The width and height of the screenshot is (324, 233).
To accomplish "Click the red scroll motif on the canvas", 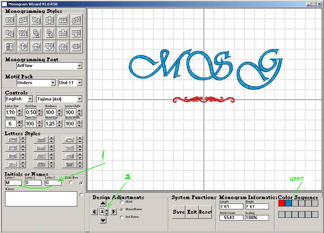I will point(203,100).
